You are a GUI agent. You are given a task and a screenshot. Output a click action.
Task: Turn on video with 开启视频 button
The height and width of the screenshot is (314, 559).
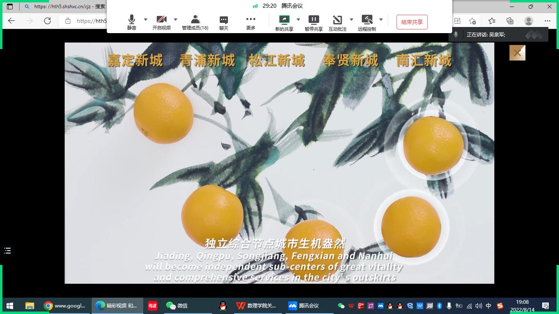162,22
